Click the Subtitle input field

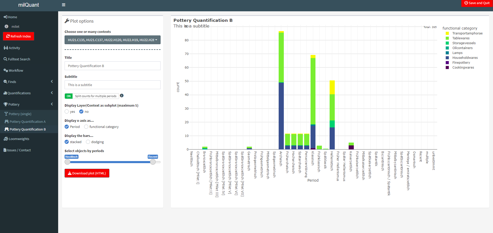coord(112,85)
